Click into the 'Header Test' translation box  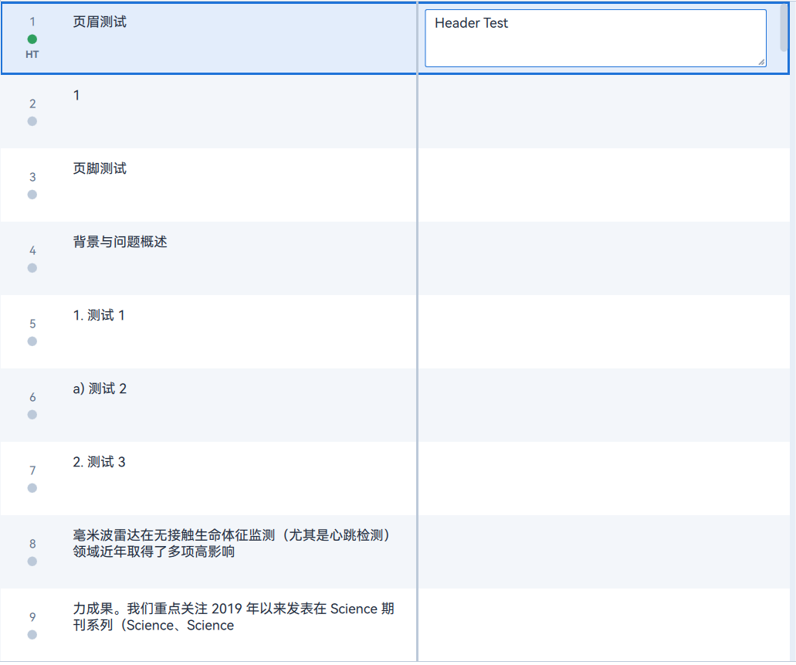tap(594, 38)
